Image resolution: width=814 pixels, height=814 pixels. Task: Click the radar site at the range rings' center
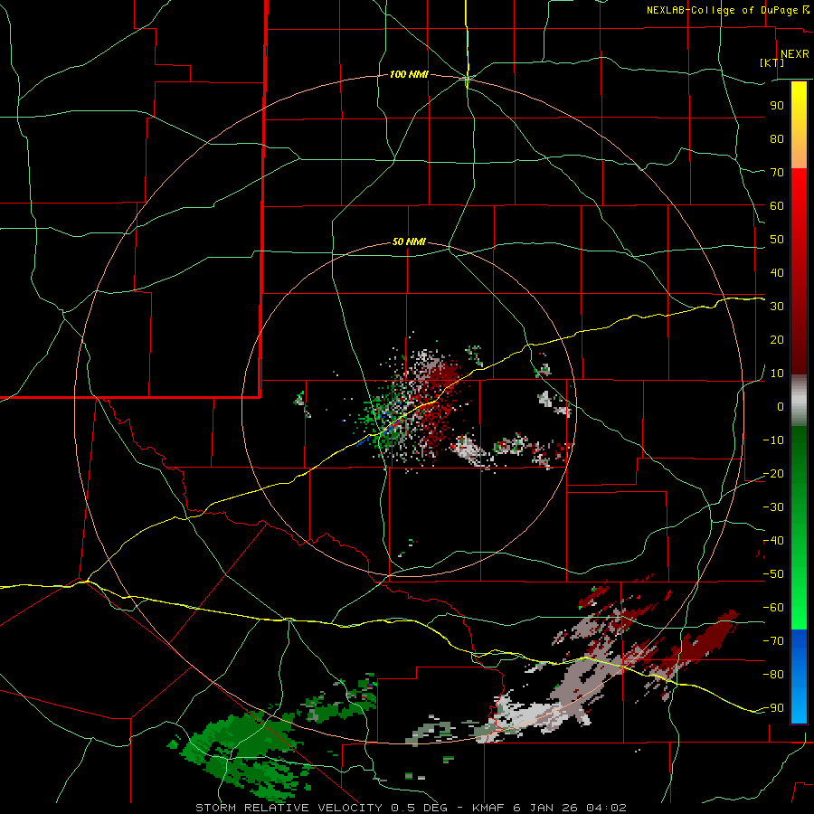[409, 410]
